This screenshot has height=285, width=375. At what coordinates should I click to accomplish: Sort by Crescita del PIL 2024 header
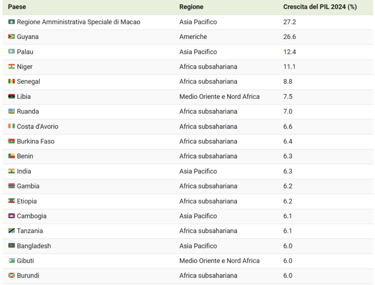(320, 7)
